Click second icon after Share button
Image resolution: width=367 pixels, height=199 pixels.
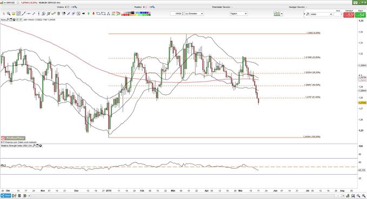tap(19, 196)
